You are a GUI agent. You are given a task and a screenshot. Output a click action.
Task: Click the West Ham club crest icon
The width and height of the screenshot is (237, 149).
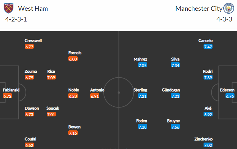[x=9, y=8]
